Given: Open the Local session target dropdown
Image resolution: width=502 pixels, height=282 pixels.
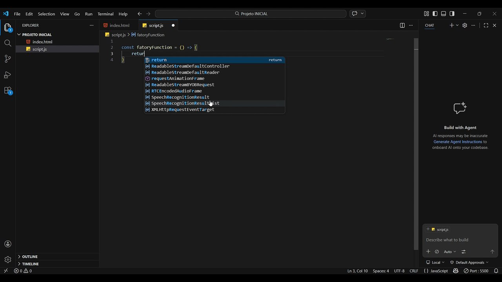Looking at the screenshot, I should pyautogui.click(x=435, y=262).
